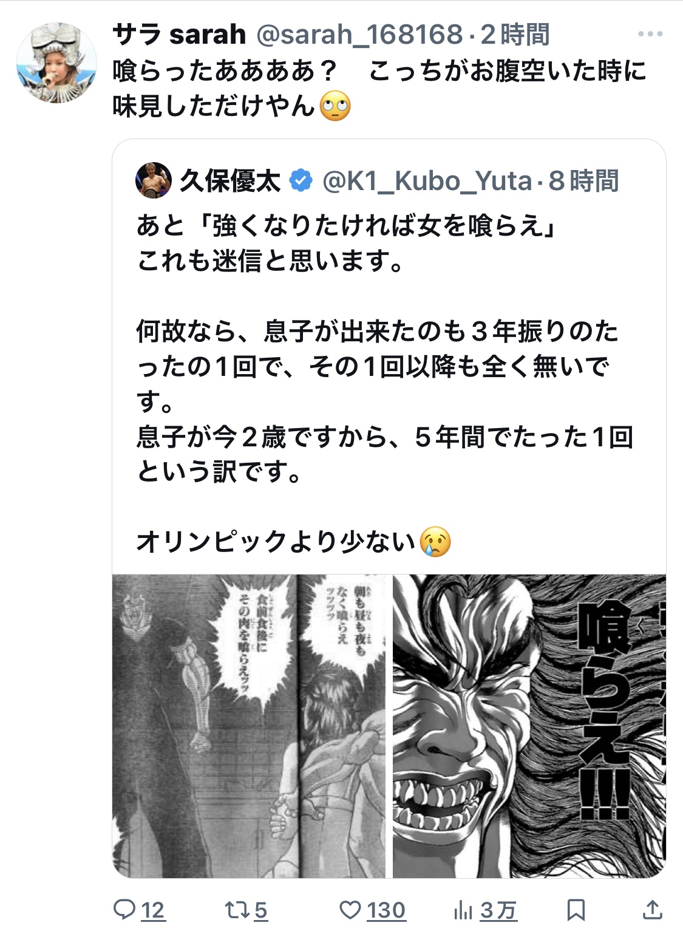
Task: Open 久保優太's small profile avatar
Action: [154, 180]
